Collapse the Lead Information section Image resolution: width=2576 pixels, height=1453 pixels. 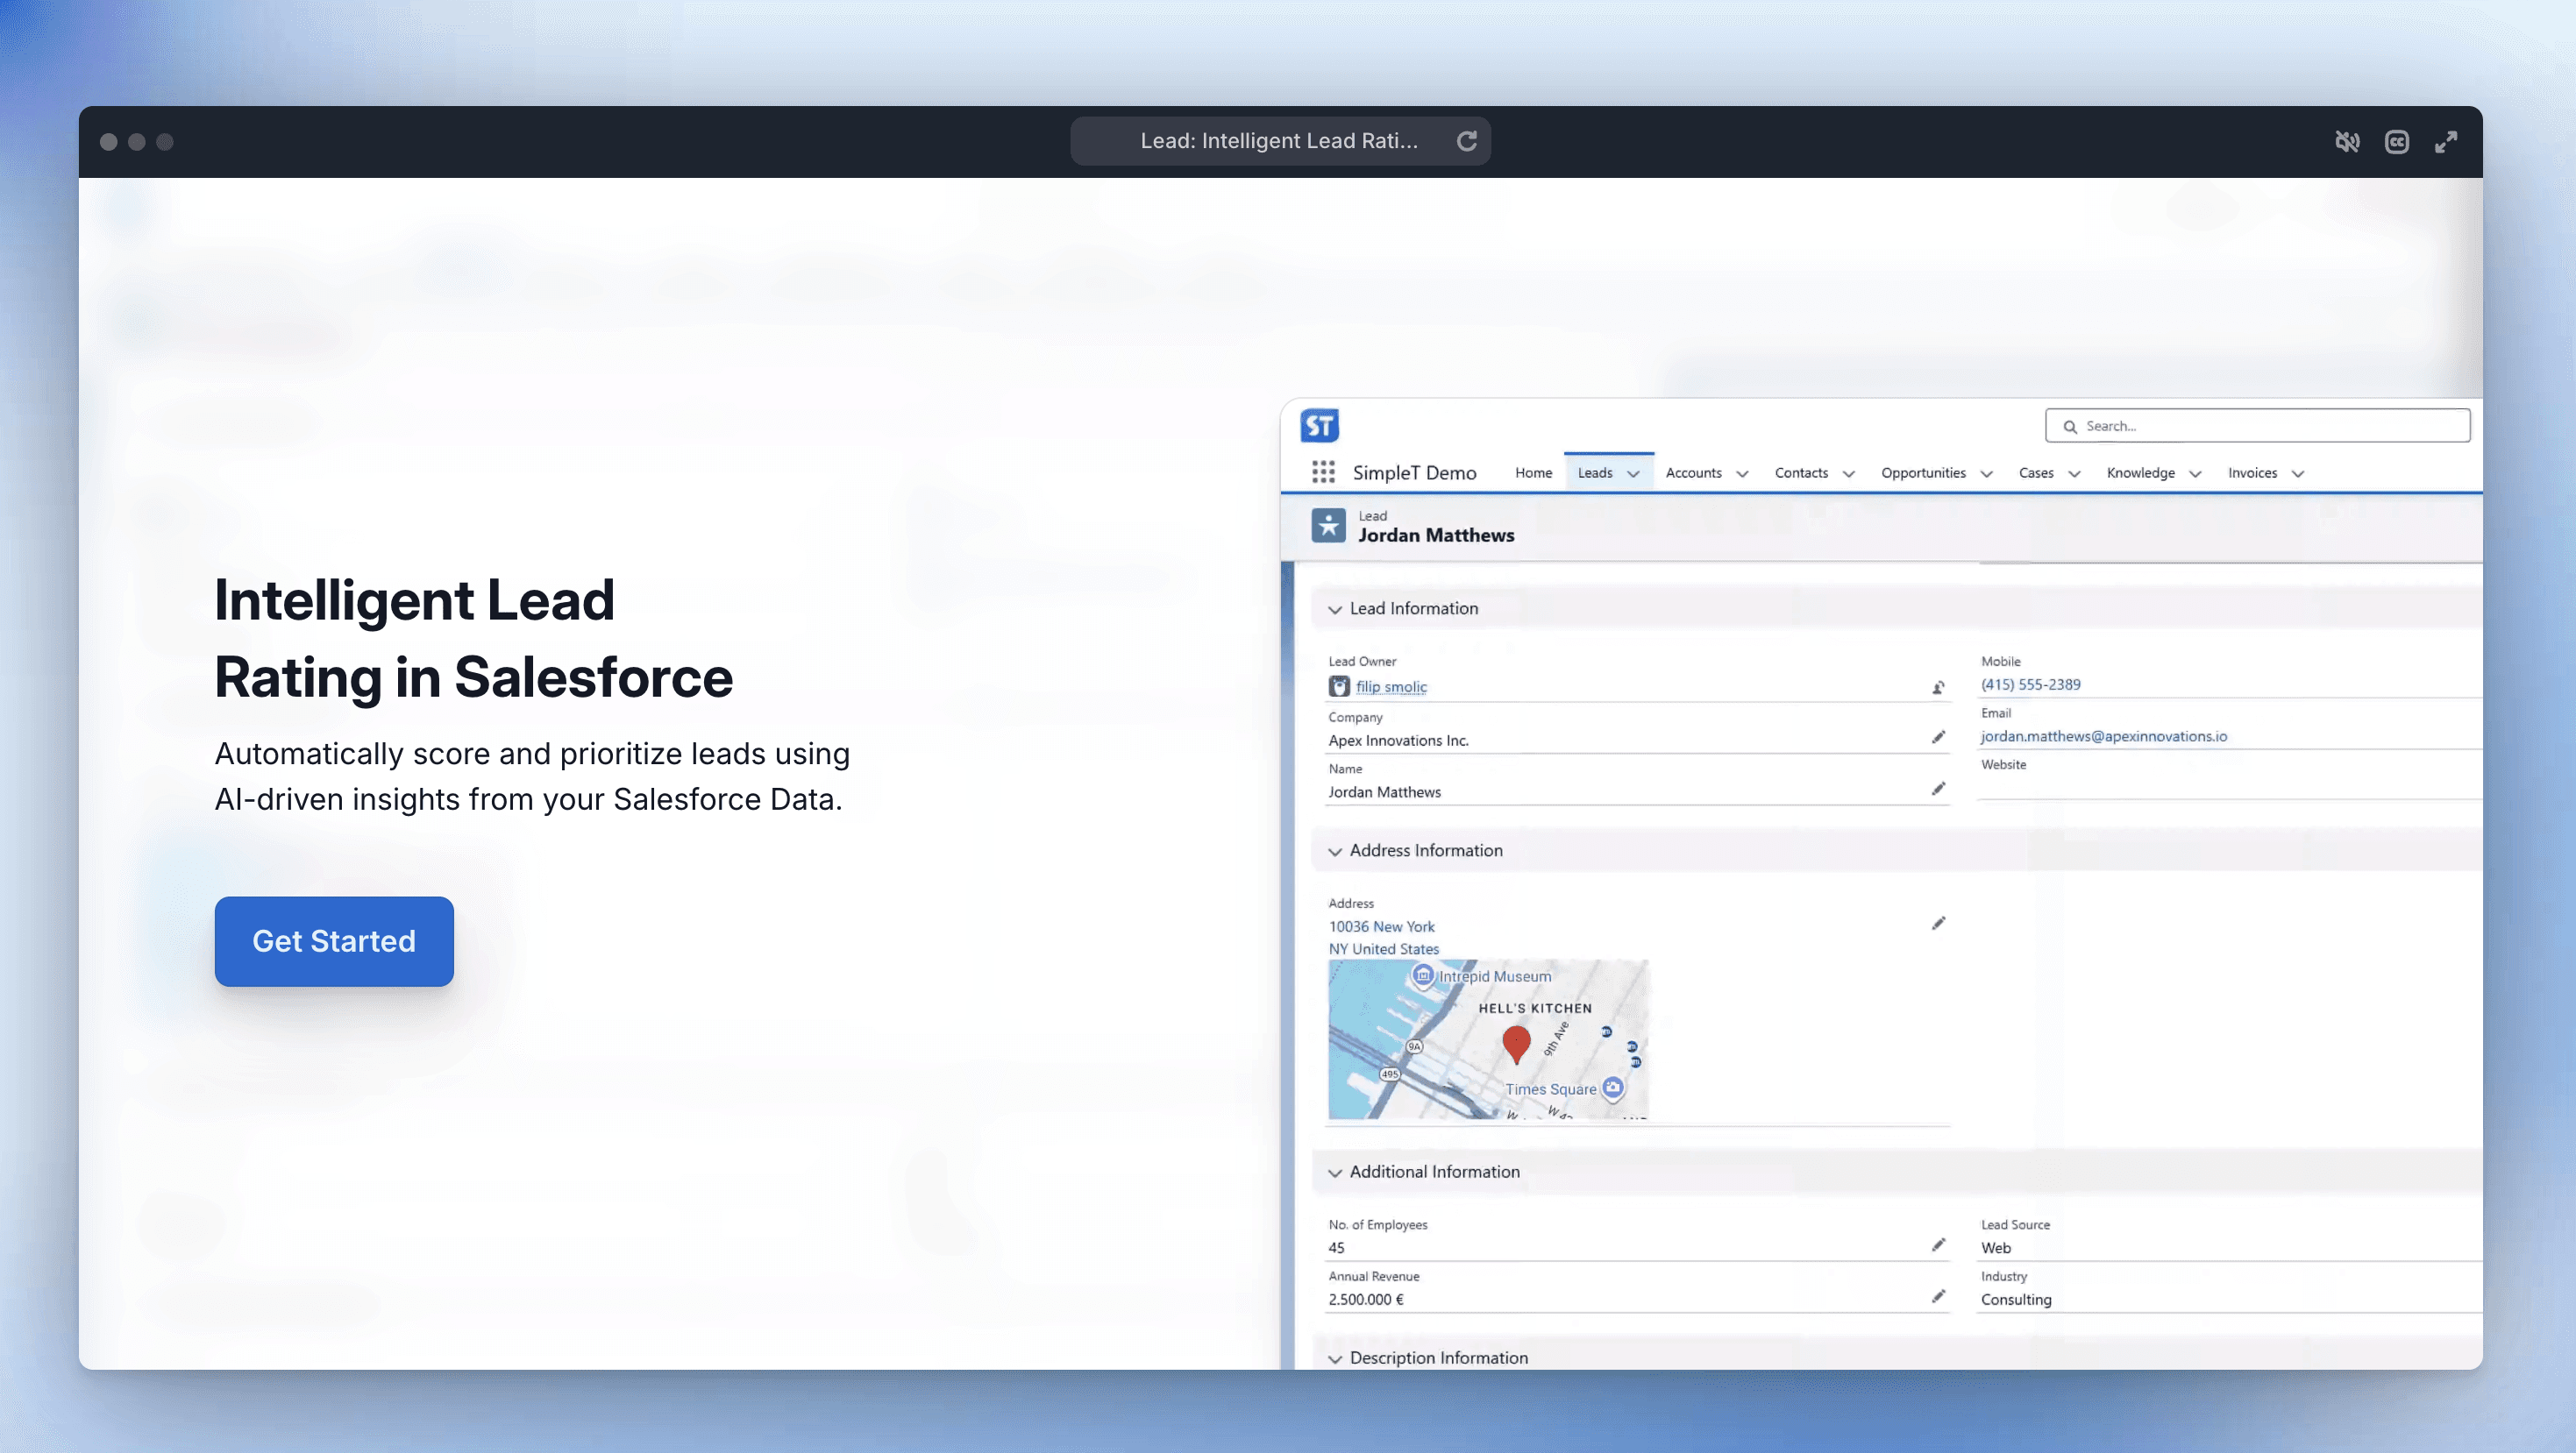pos(1335,610)
